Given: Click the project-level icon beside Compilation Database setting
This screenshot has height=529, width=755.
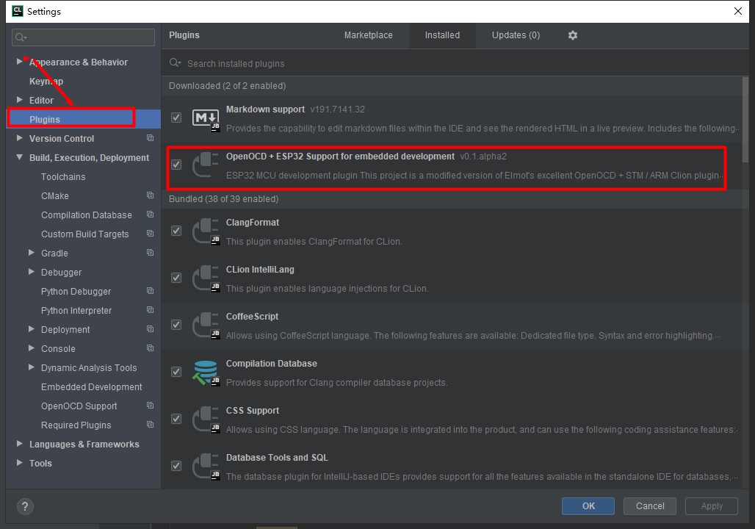Looking at the screenshot, I should pos(151,215).
